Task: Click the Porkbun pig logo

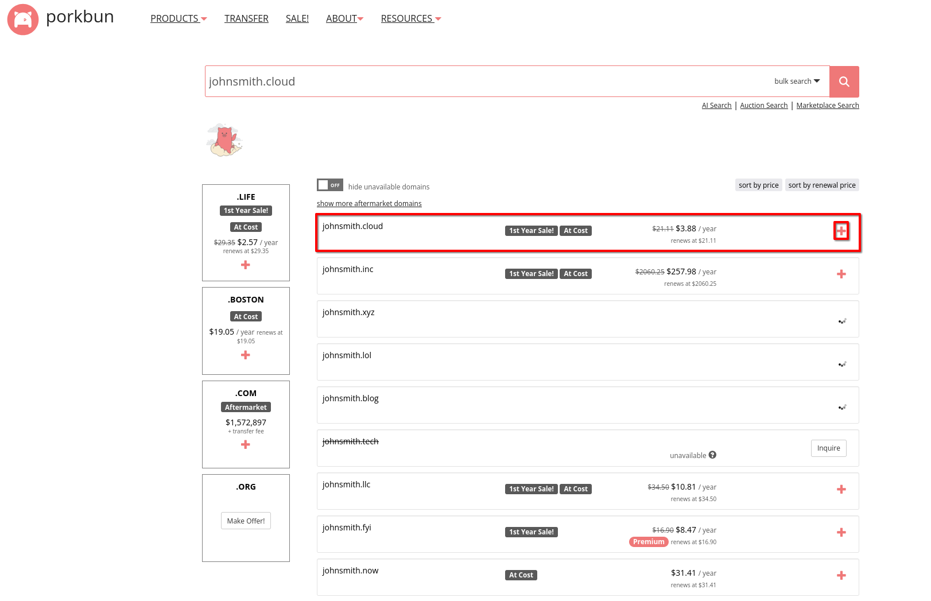Action: (x=23, y=19)
